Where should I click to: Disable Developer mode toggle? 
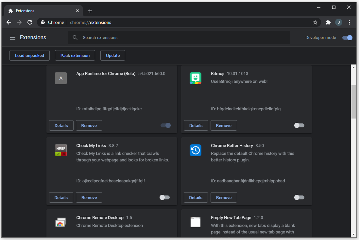[347, 38]
